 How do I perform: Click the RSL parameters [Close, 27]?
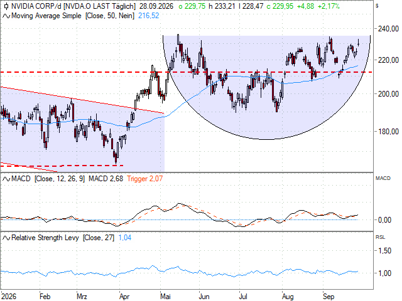[x=99, y=238]
